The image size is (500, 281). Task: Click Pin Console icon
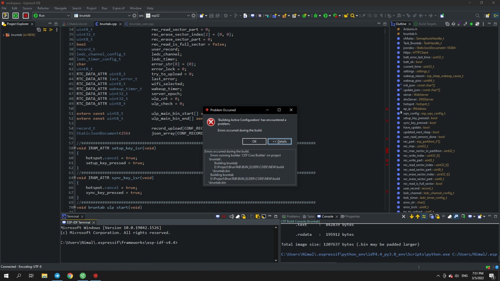click(x=463, y=216)
